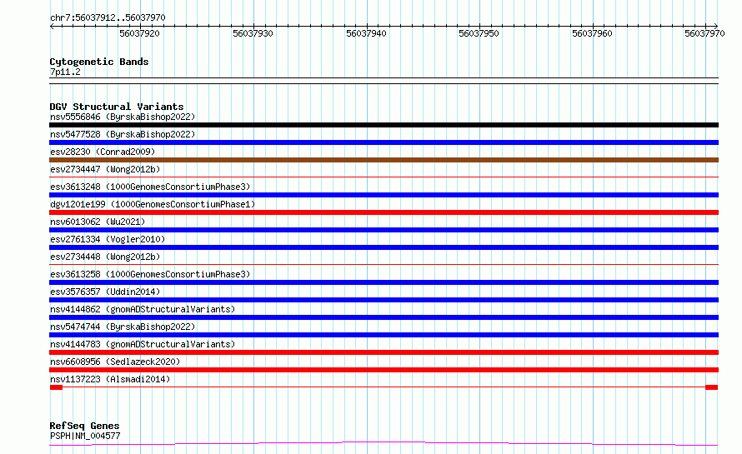
Task: Click ruler position 56037930
Action: click(x=253, y=33)
